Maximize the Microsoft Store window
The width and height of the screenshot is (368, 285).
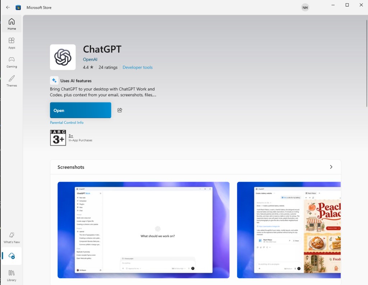[347, 5]
